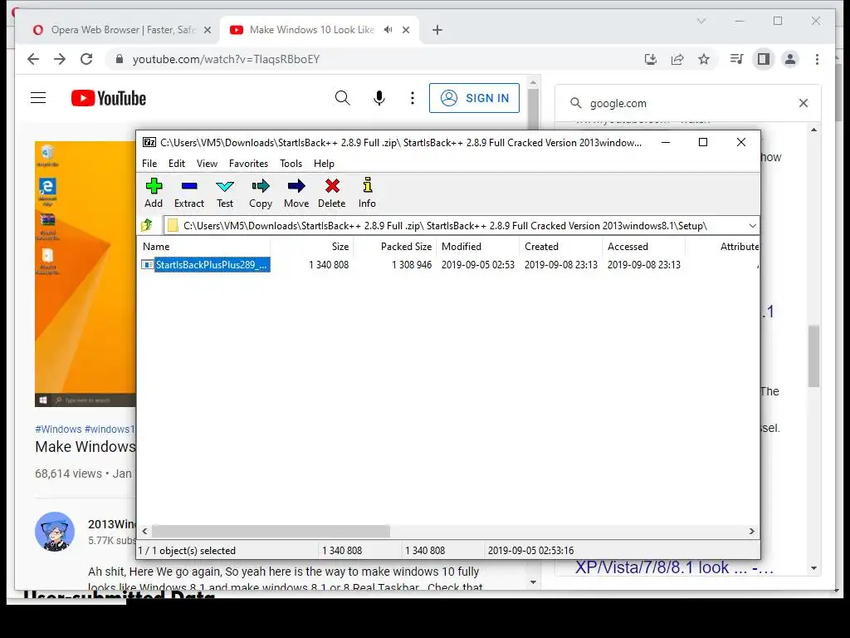This screenshot has width=850, height=638.
Task: Open the 7-Zip File menu
Action: [149, 164]
